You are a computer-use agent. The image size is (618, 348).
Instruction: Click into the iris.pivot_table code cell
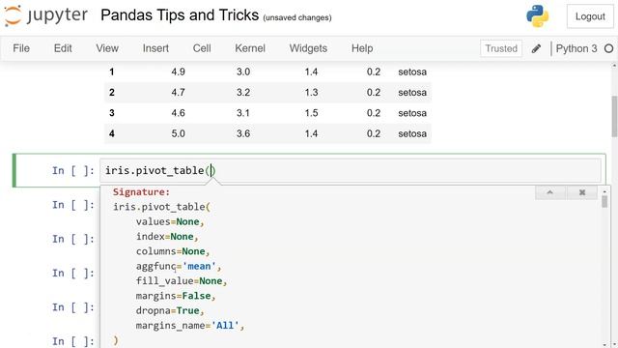(350, 170)
